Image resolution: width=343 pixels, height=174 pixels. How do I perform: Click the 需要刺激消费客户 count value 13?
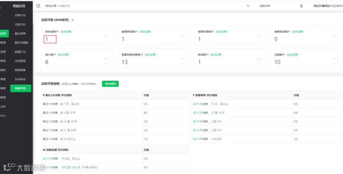(125, 62)
